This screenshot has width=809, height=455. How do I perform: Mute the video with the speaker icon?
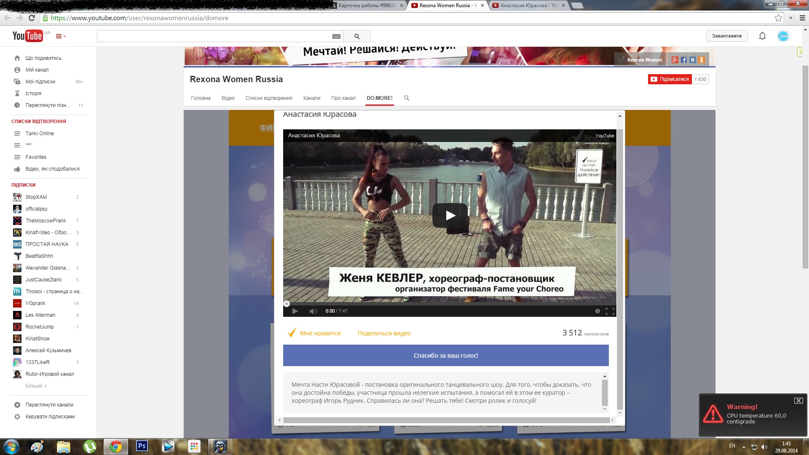[x=313, y=311]
